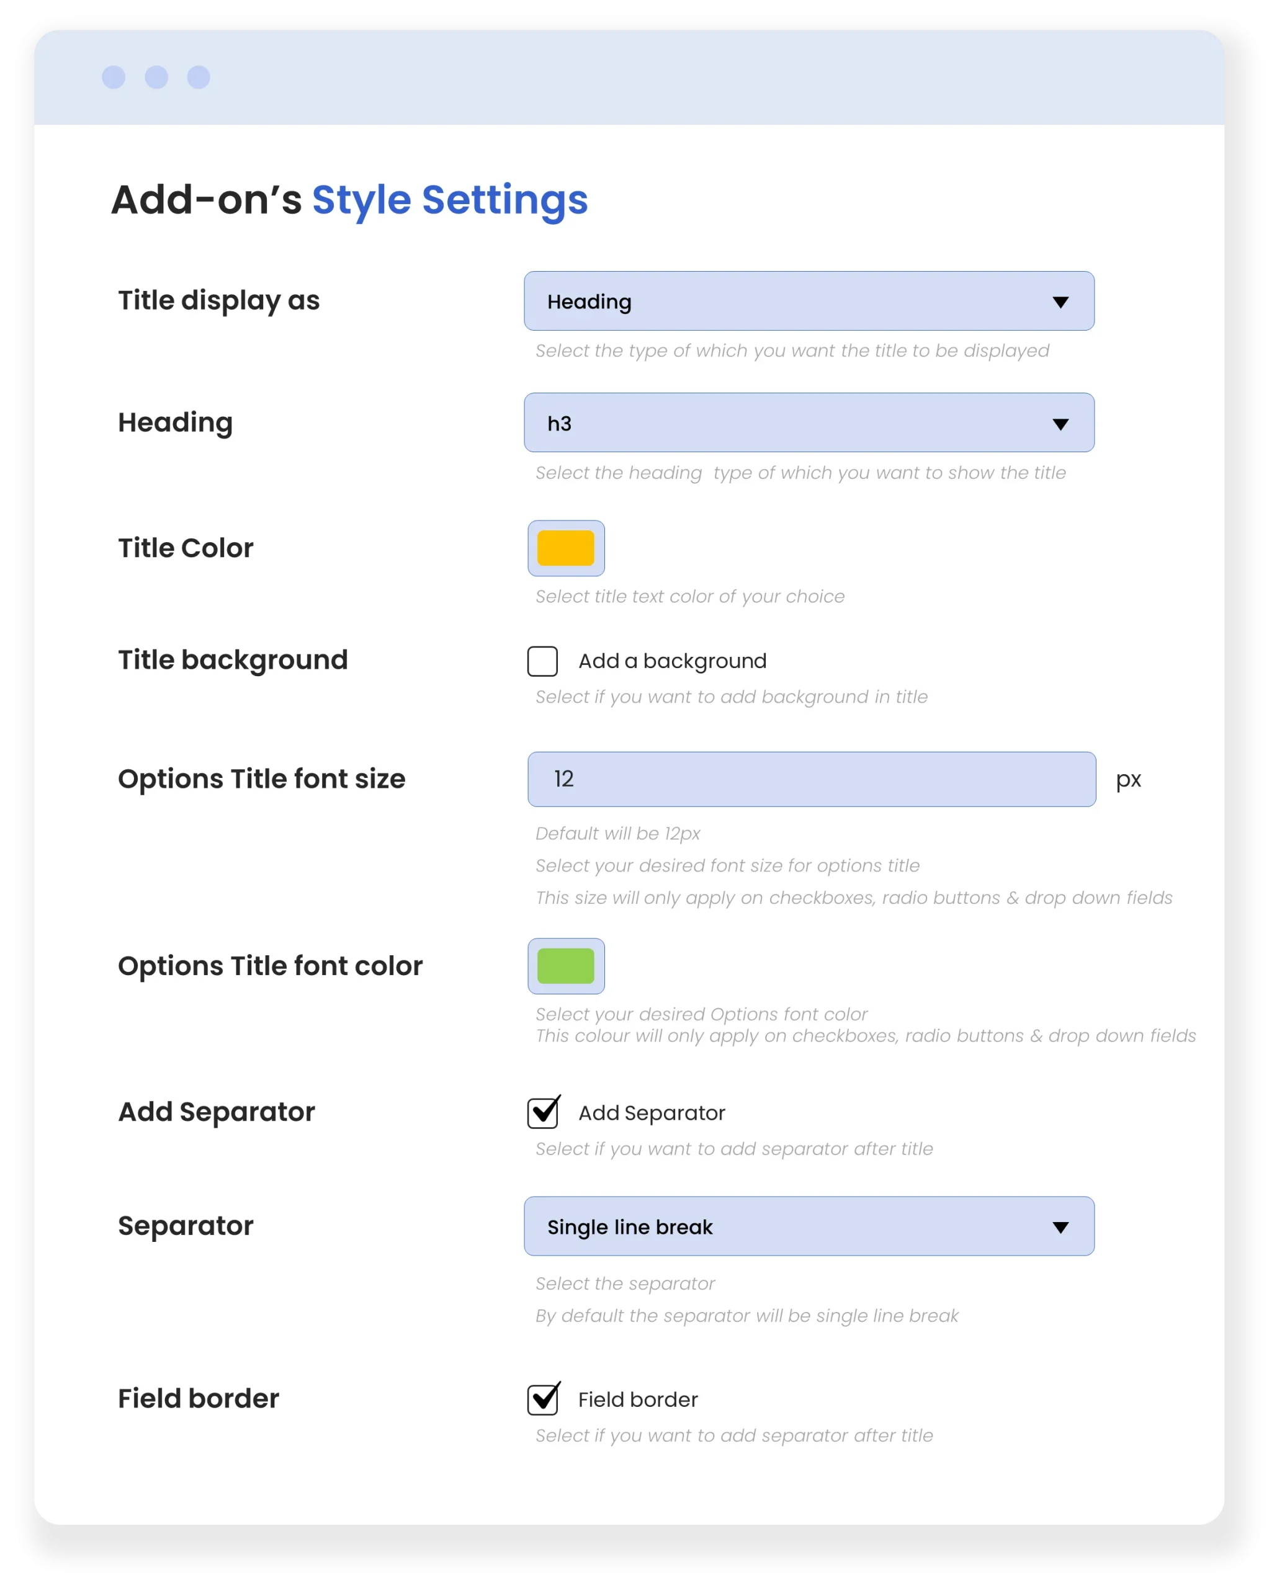The image size is (1277, 1588).
Task: Click the Add Separator checkbox label
Action: coord(652,1113)
